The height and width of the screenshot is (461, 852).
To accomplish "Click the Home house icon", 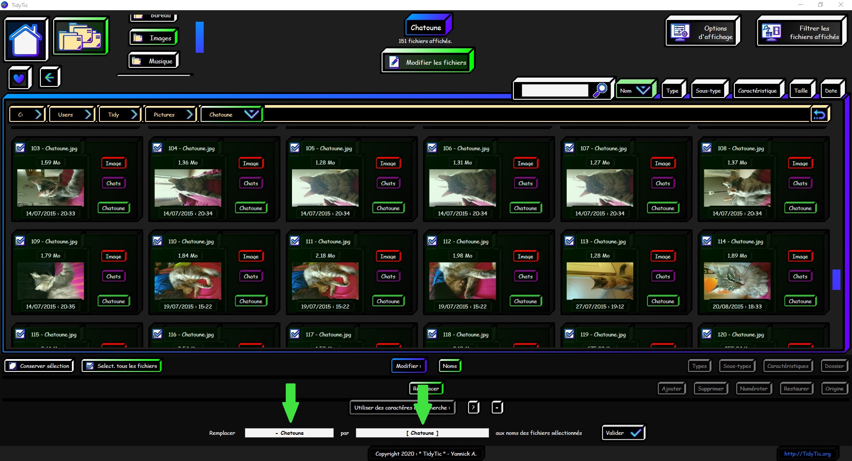I will [x=26, y=39].
